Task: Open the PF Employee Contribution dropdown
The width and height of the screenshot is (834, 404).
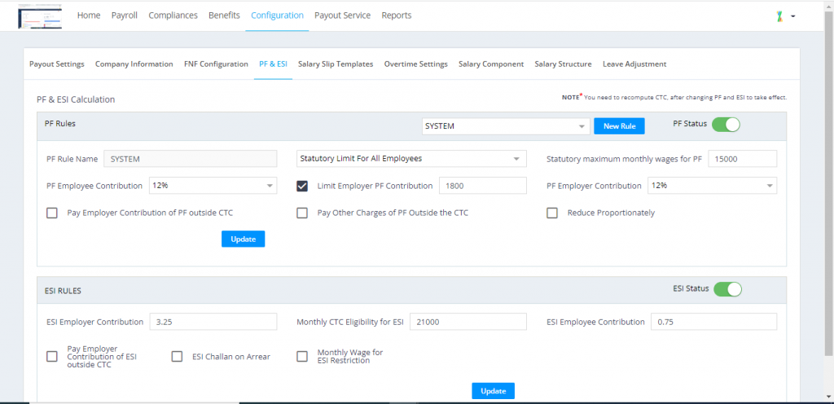Action: point(213,186)
